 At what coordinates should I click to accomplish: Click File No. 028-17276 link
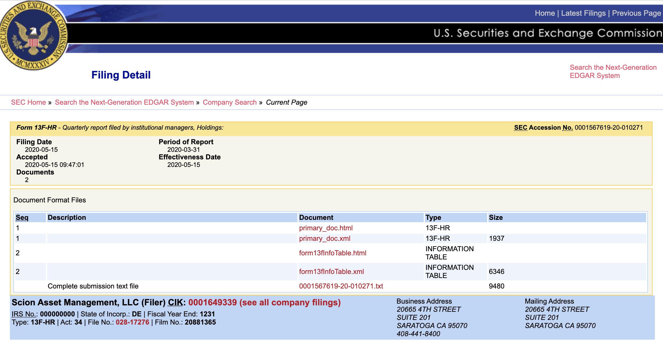(132, 322)
